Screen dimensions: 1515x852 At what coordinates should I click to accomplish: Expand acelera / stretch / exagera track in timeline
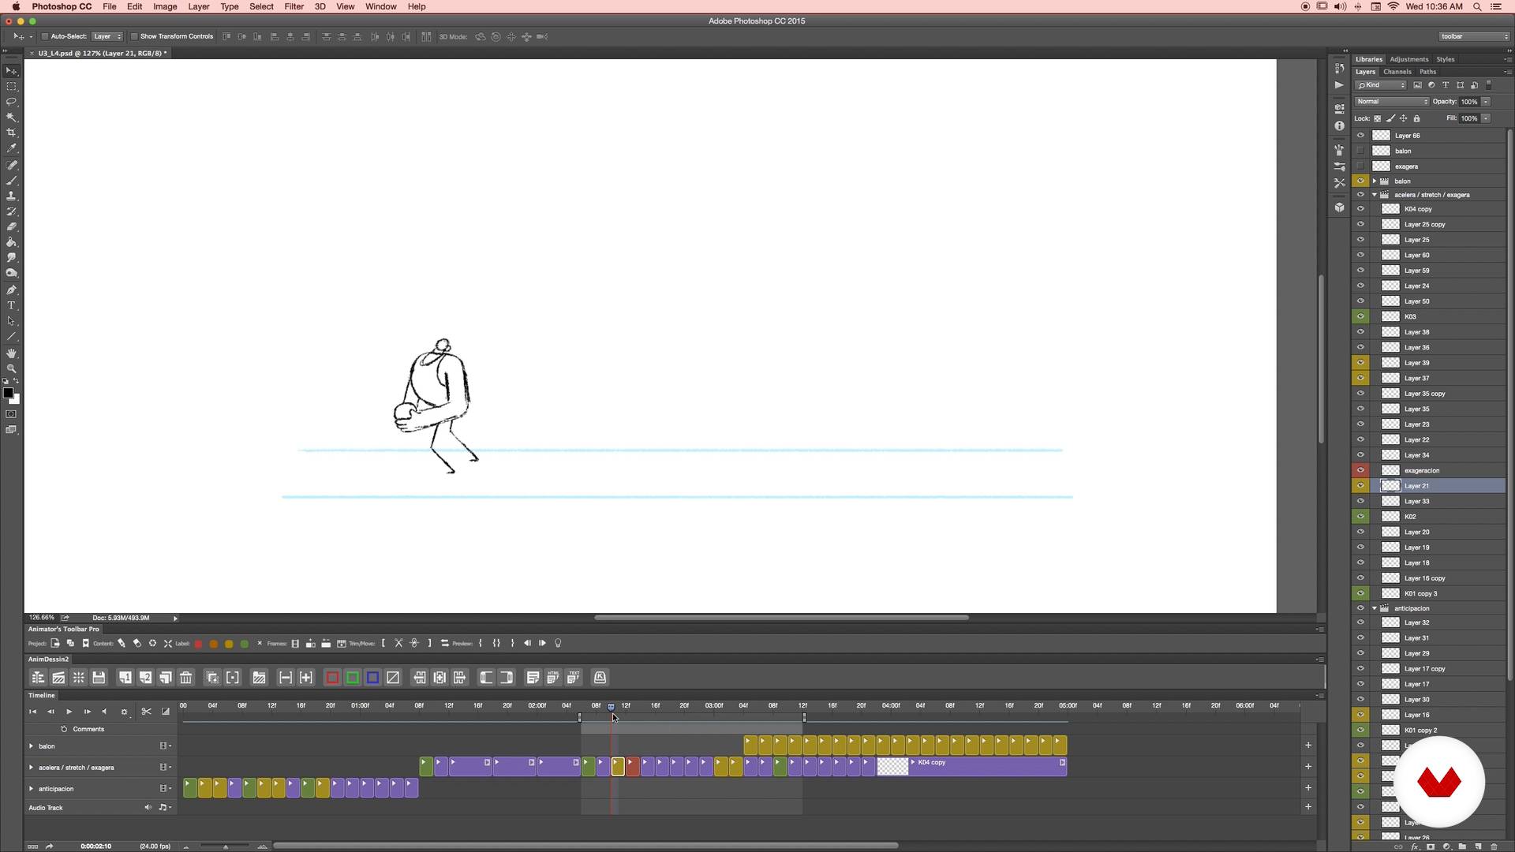pos(32,768)
